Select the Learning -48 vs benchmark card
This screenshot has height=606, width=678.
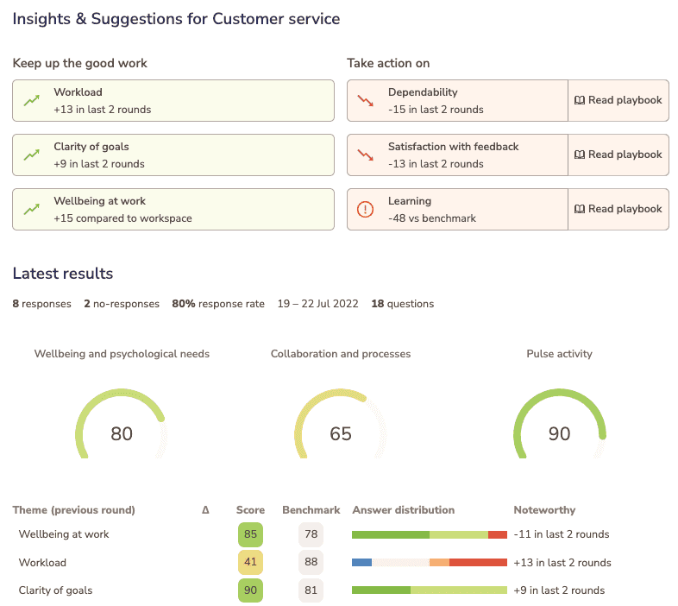(457, 210)
